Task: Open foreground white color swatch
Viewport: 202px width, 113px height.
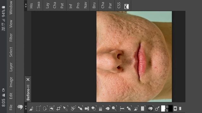Action: [163, 109]
